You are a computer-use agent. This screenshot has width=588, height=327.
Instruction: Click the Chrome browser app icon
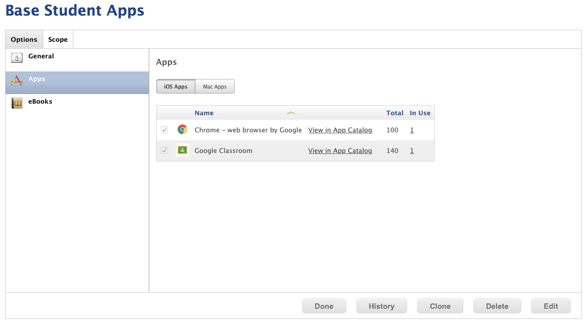point(182,129)
